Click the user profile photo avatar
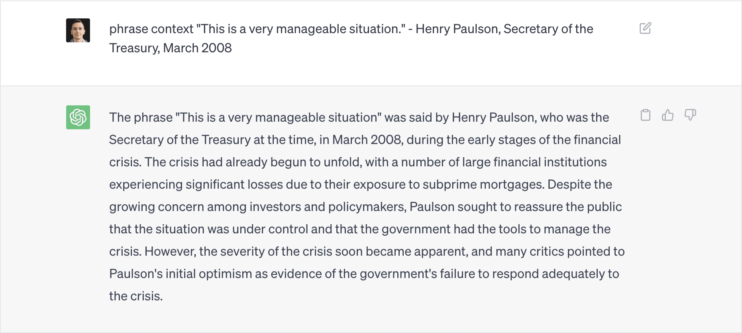Screen dimensions: 742x333 tap(78, 30)
